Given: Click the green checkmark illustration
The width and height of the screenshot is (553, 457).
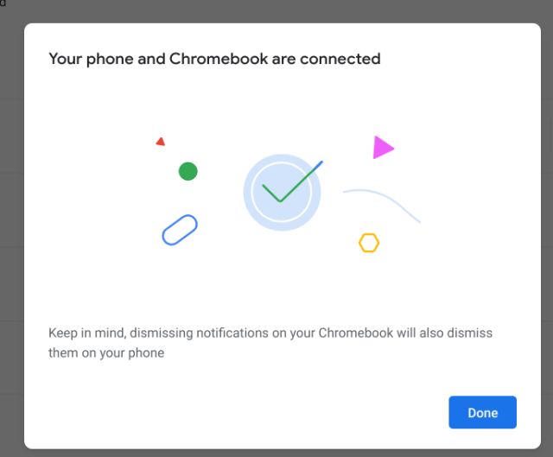Looking at the screenshot, I should click(292, 181).
